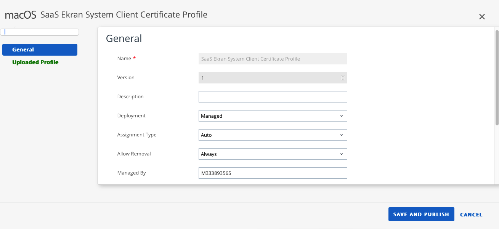Click the sidebar search box
The height and width of the screenshot is (229, 499).
coord(40,32)
